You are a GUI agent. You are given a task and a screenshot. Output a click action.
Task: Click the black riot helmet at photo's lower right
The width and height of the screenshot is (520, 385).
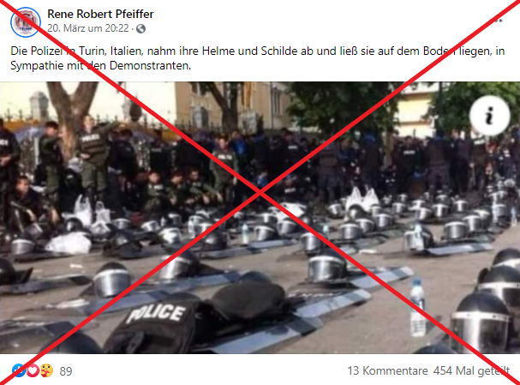coord(479,322)
